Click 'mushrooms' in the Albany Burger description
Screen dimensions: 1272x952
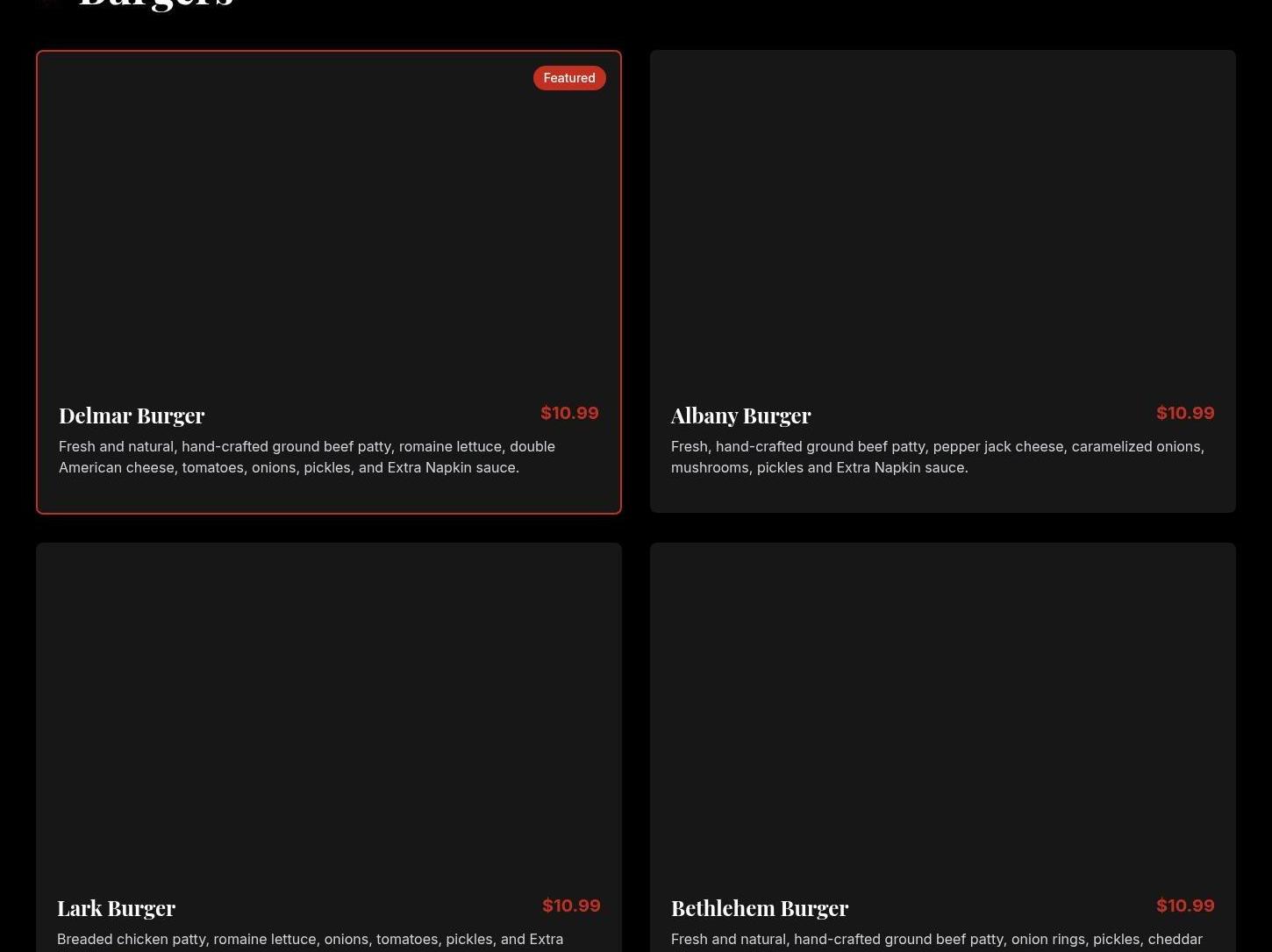tap(710, 468)
